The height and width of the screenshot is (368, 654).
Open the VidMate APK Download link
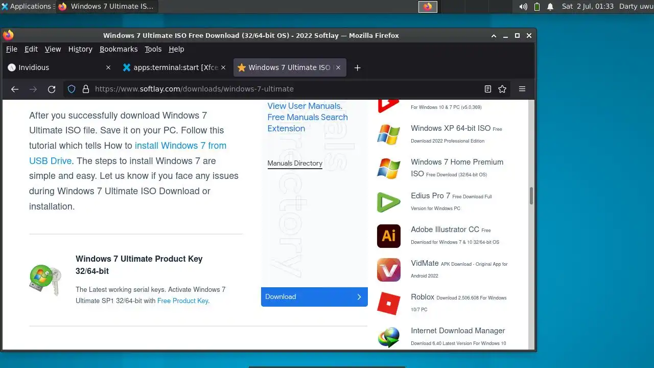[x=425, y=263]
